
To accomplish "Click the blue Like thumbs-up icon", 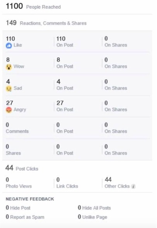I will 9,46.
